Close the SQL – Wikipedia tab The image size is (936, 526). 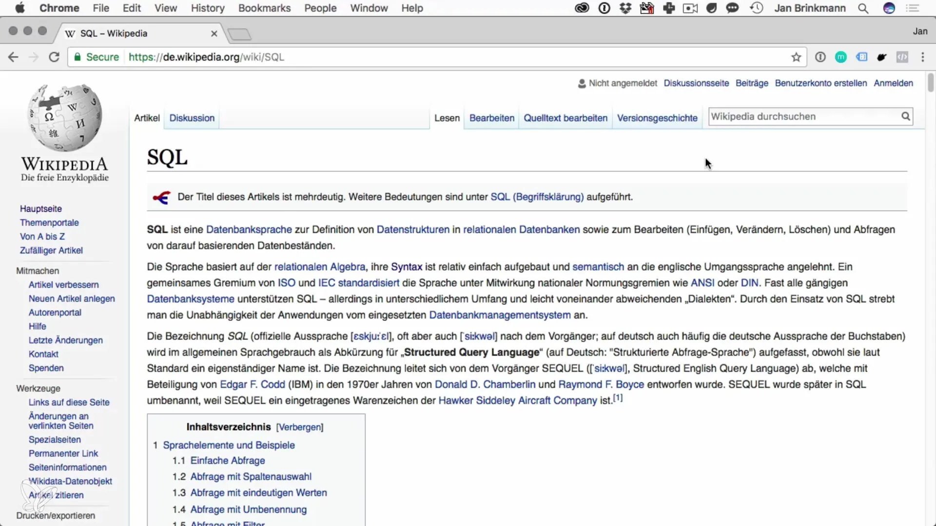(x=214, y=33)
